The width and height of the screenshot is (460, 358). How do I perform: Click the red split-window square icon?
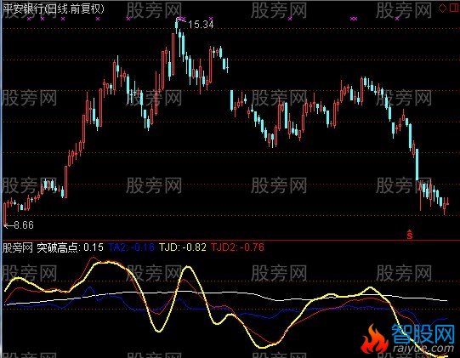tap(454, 9)
